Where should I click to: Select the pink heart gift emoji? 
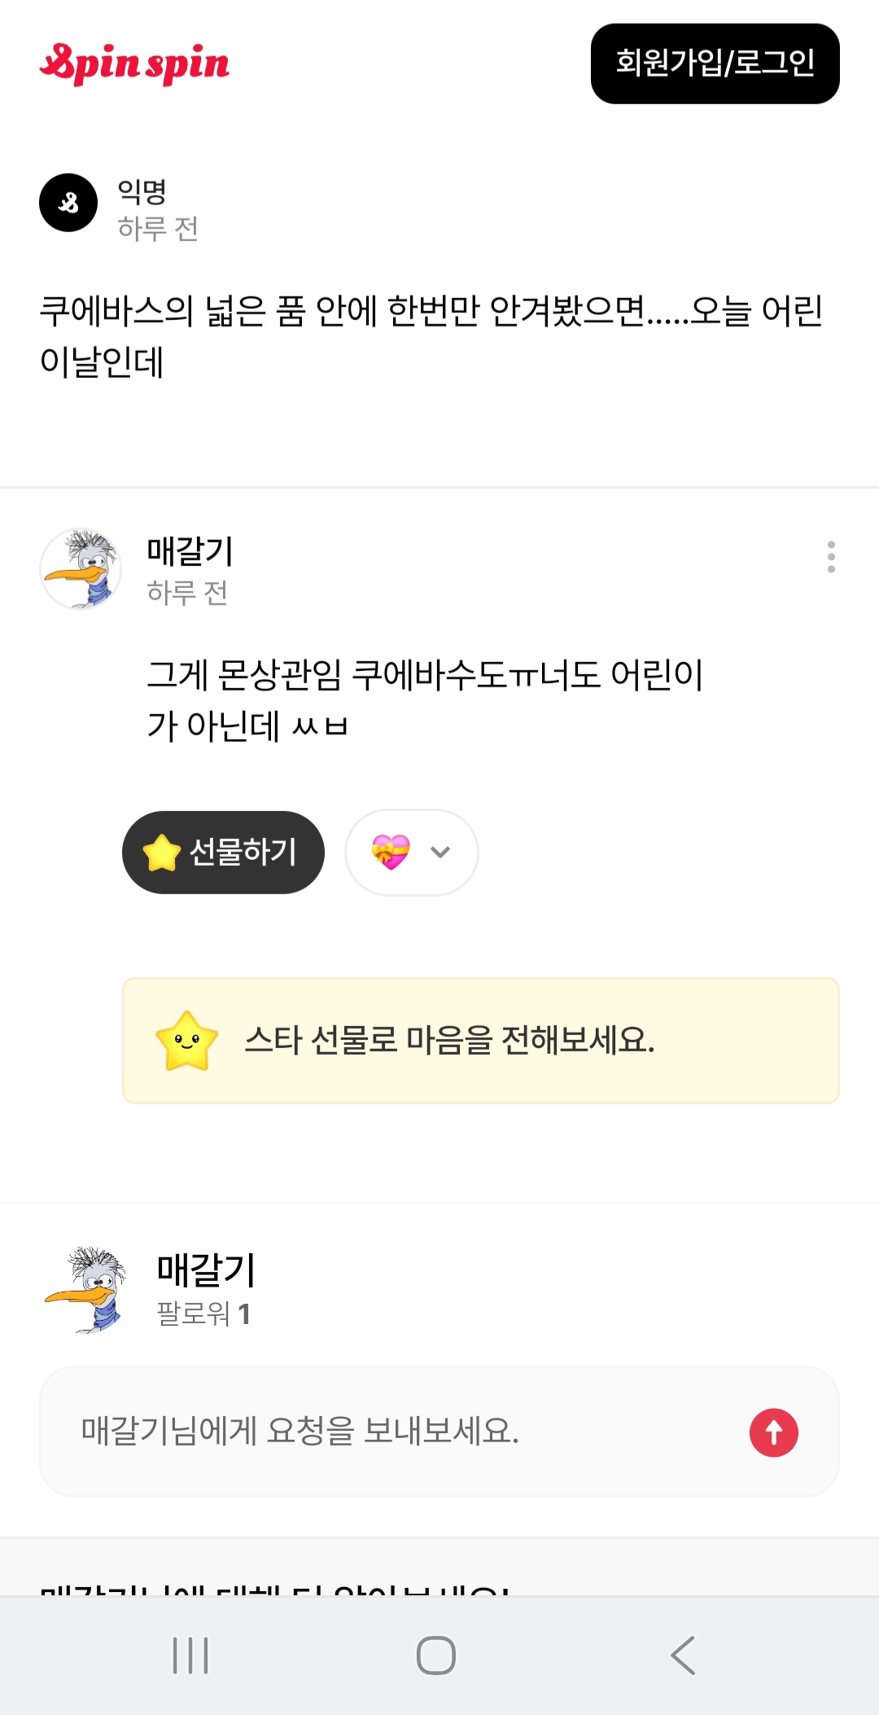(x=391, y=852)
